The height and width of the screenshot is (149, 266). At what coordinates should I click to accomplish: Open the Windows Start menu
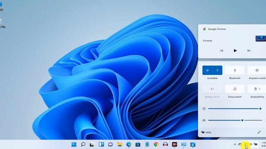pyautogui.click(x=74, y=144)
